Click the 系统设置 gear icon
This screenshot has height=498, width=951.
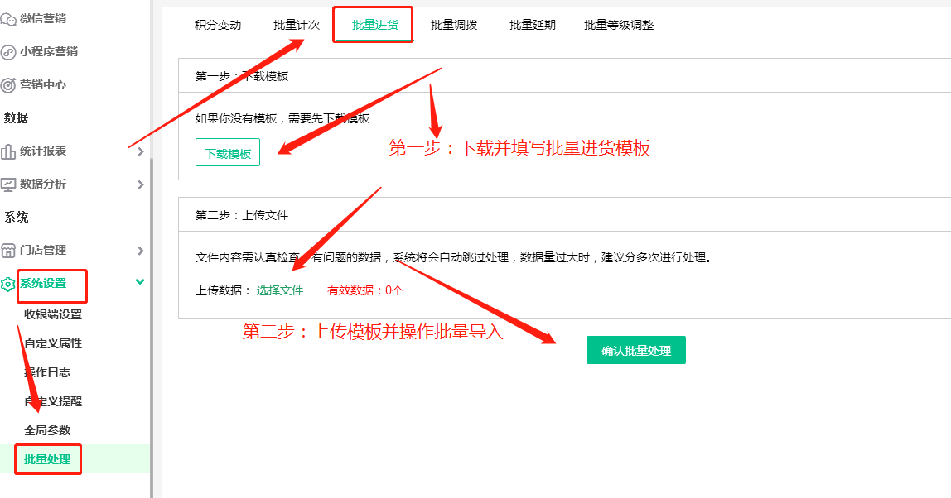8,283
